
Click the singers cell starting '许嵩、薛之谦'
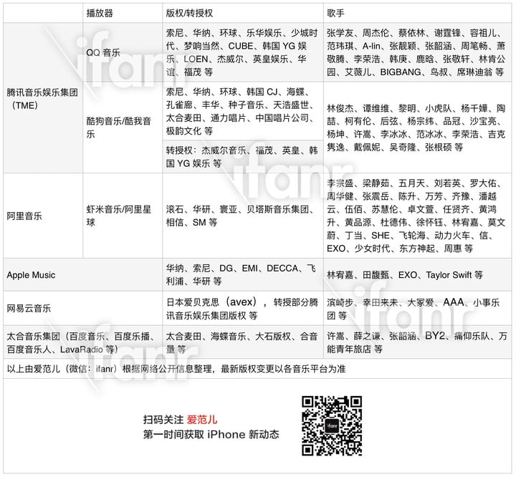(417, 342)
